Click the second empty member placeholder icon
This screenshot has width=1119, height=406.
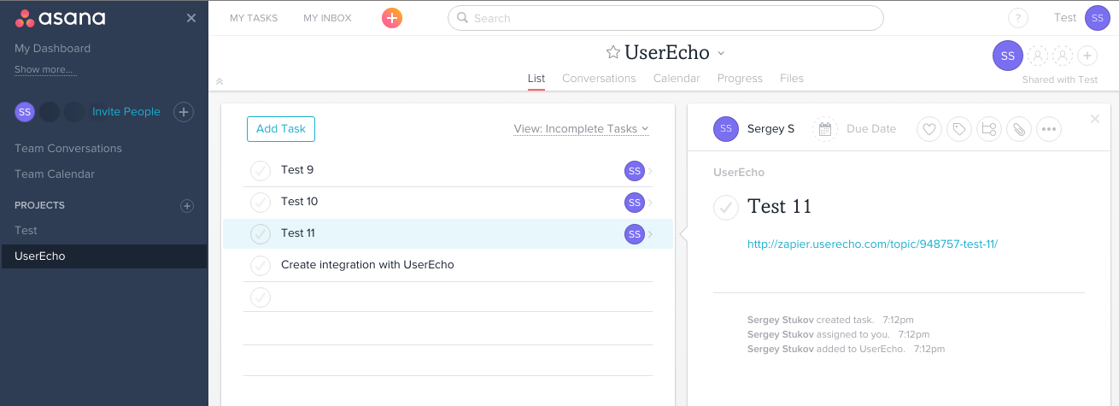click(1063, 56)
